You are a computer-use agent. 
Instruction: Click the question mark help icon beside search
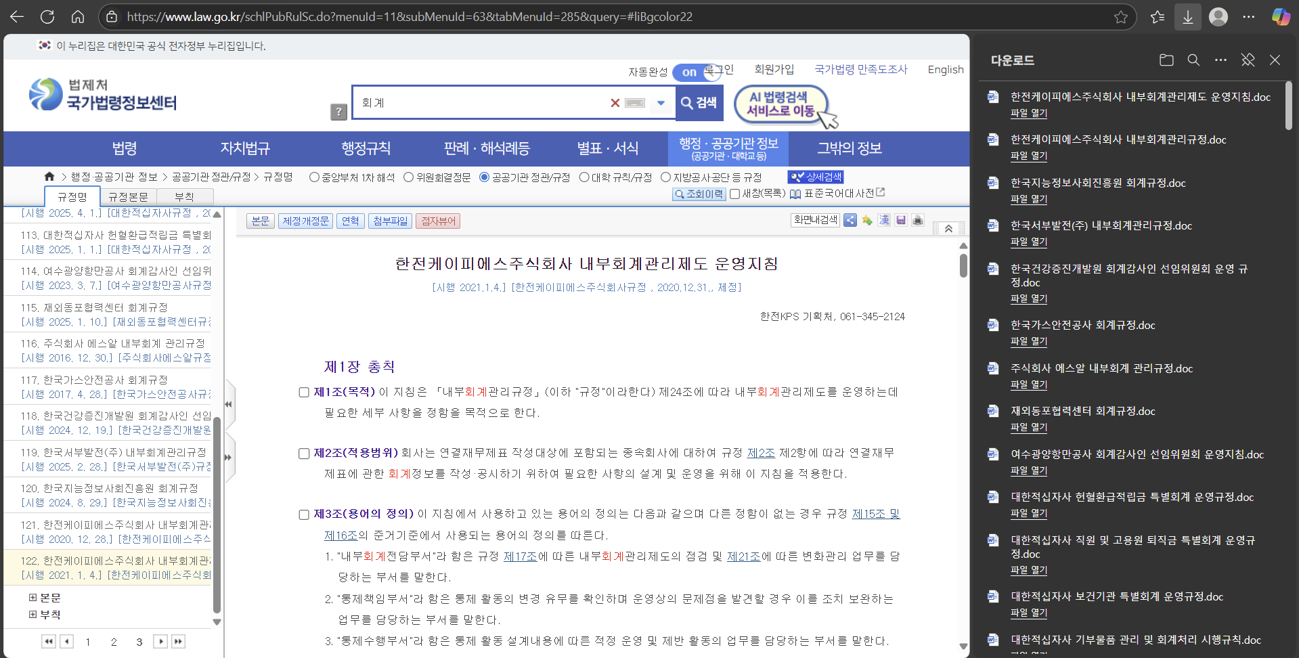(338, 112)
